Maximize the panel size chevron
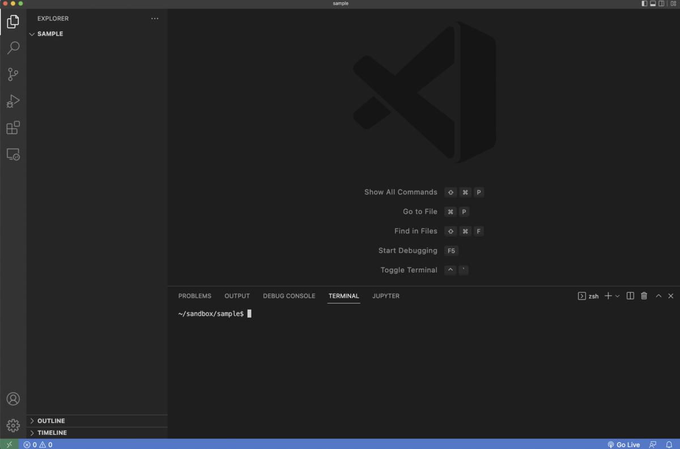Screen dimensions: 680x449 pos(658,296)
